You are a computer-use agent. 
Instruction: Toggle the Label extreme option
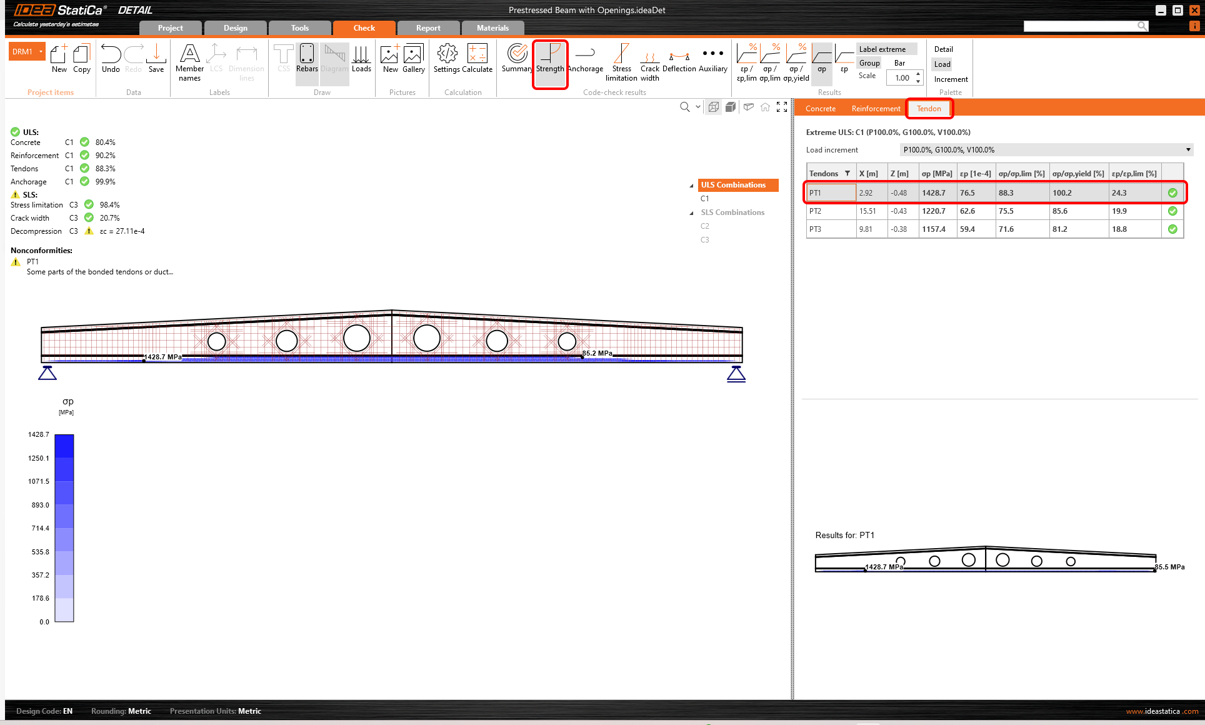point(882,49)
